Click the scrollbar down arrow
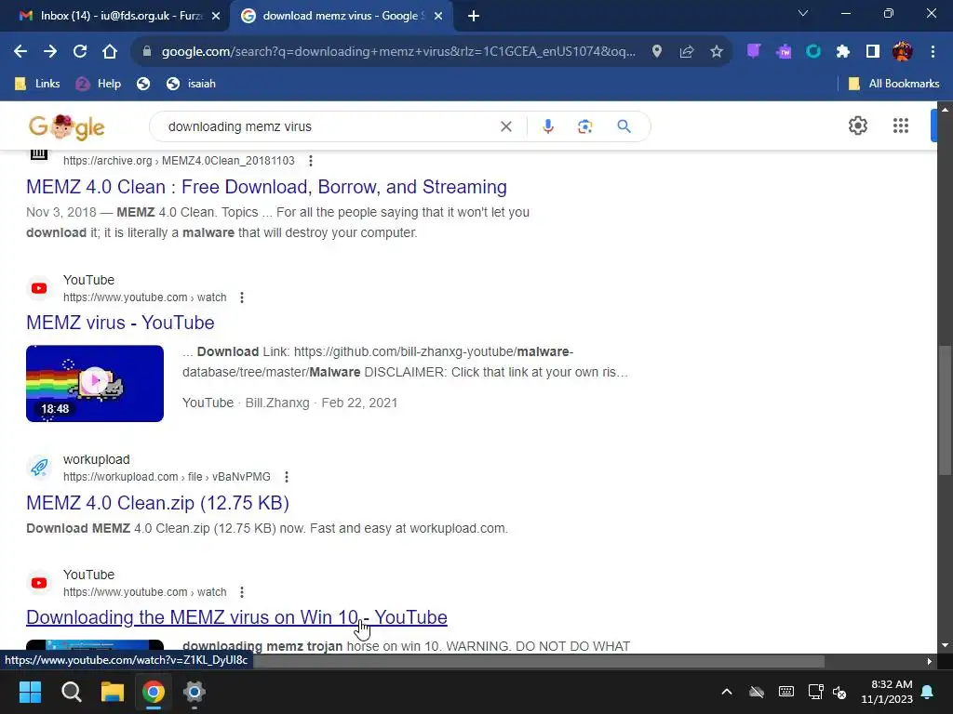The width and height of the screenshot is (953, 714). click(x=945, y=645)
